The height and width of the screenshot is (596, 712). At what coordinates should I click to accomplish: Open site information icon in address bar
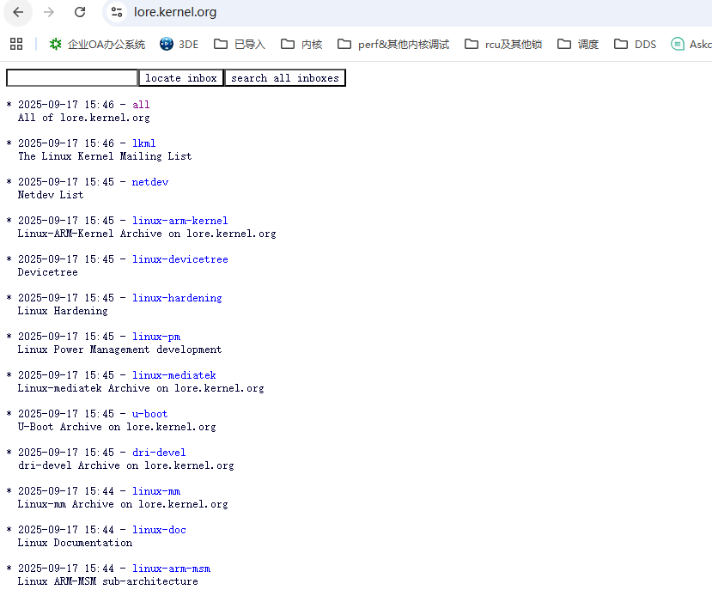click(117, 12)
